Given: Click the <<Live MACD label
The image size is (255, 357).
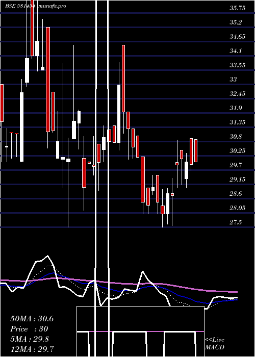Looking at the screenshot, I should click(215, 344).
